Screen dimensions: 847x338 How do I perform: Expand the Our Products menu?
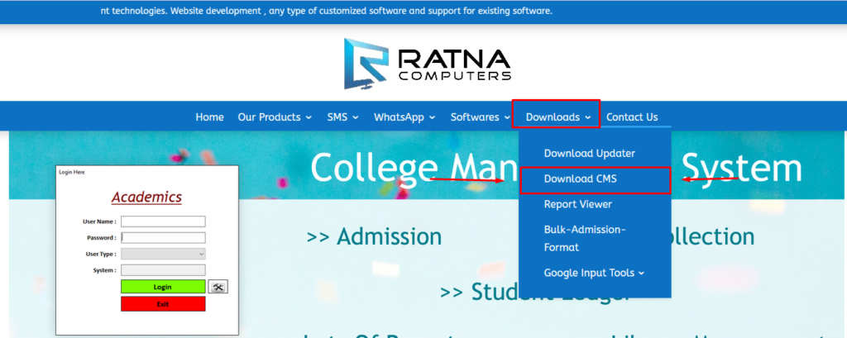[x=275, y=117]
